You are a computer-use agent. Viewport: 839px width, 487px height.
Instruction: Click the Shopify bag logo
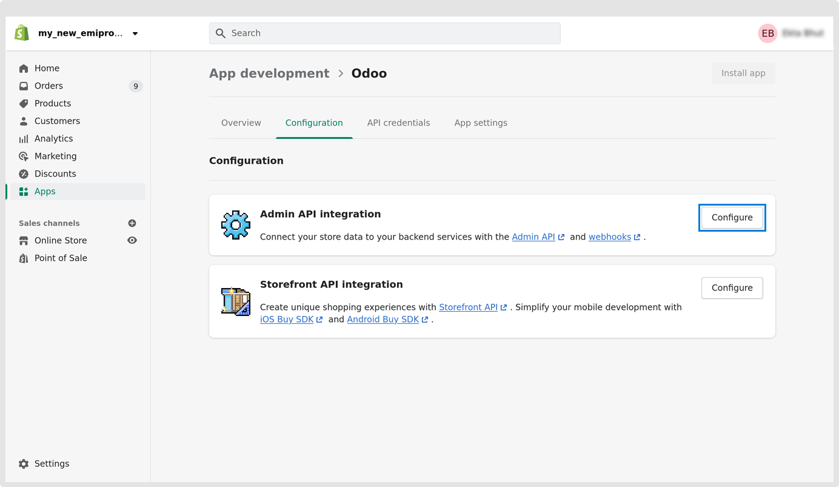(x=22, y=33)
